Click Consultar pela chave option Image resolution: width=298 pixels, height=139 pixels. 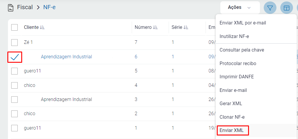[242, 50]
